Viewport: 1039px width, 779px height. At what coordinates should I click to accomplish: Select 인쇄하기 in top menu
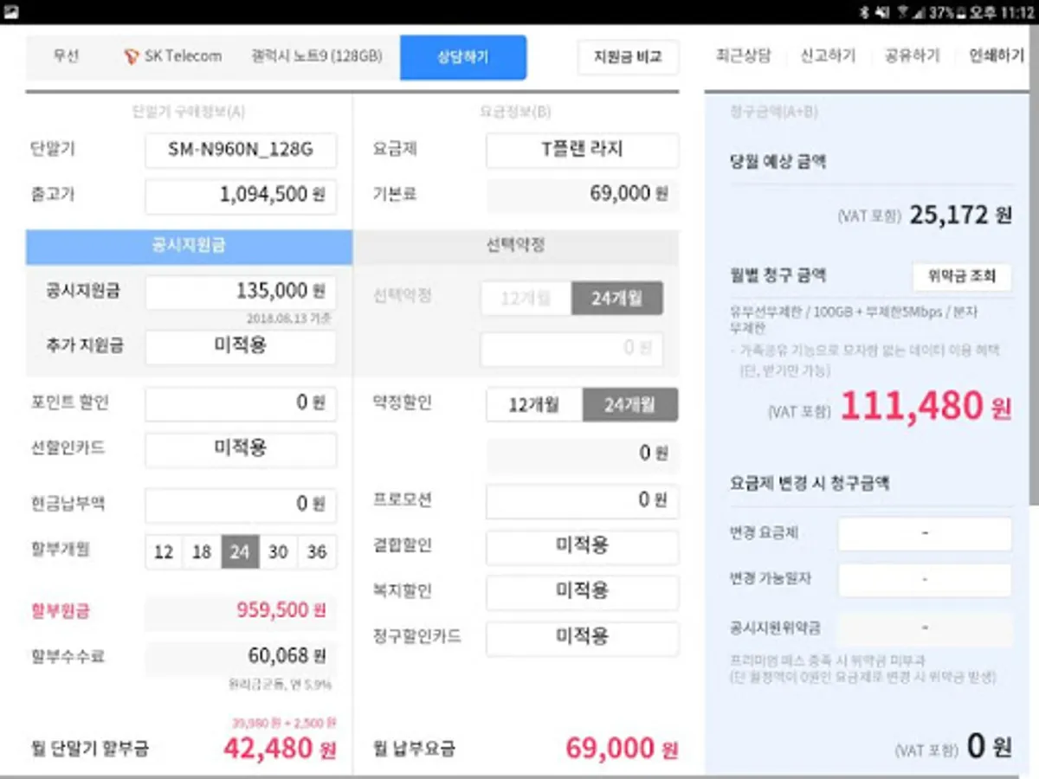[x=997, y=56]
